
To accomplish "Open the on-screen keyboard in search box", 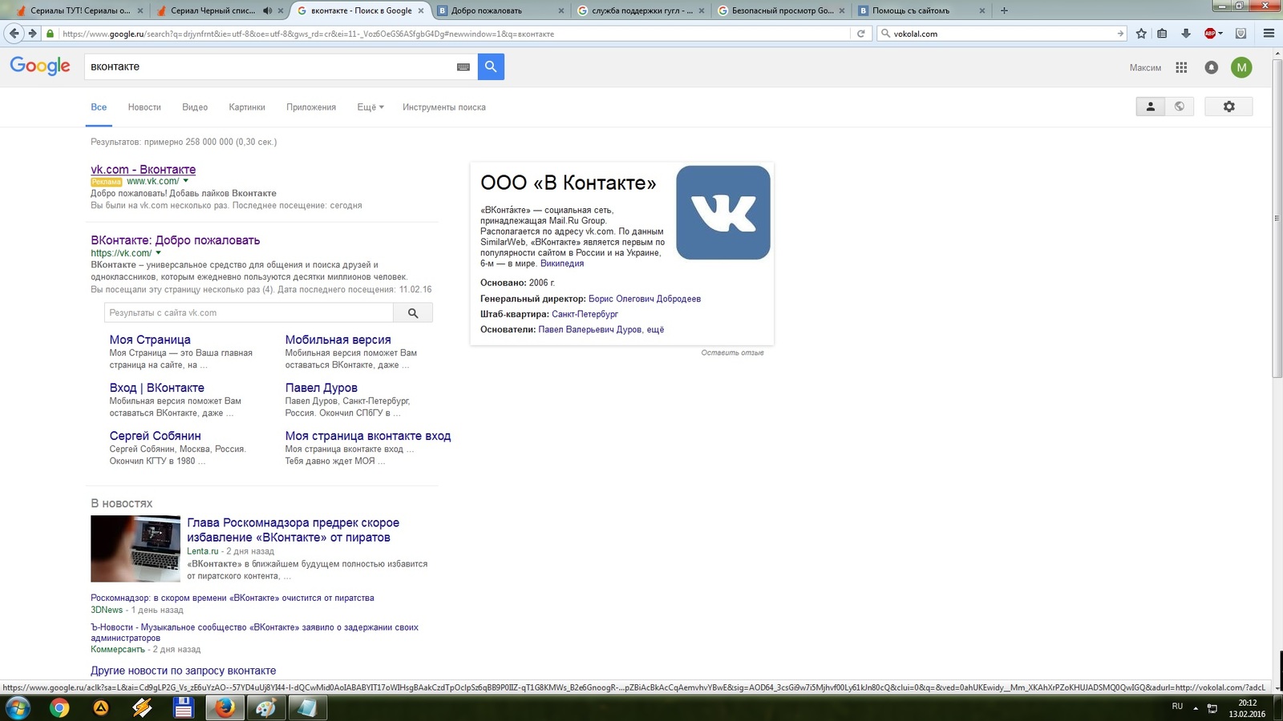I will coord(463,67).
